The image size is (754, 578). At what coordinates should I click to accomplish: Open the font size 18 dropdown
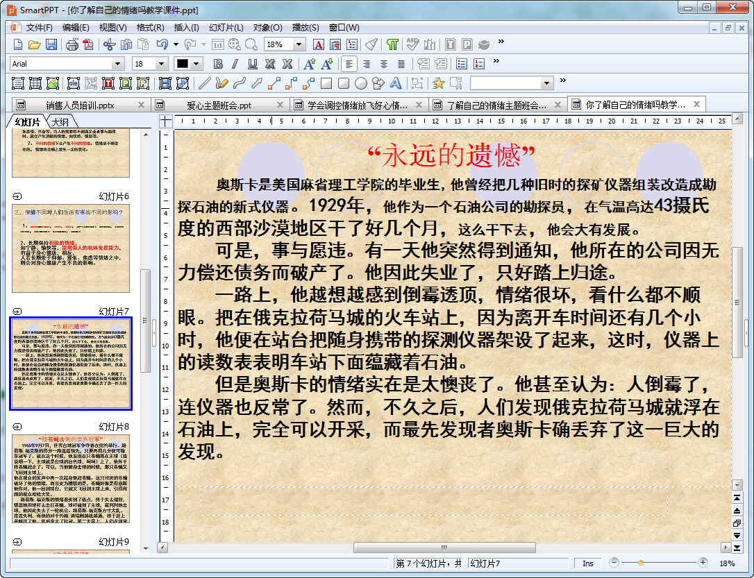tap(161, 64)
